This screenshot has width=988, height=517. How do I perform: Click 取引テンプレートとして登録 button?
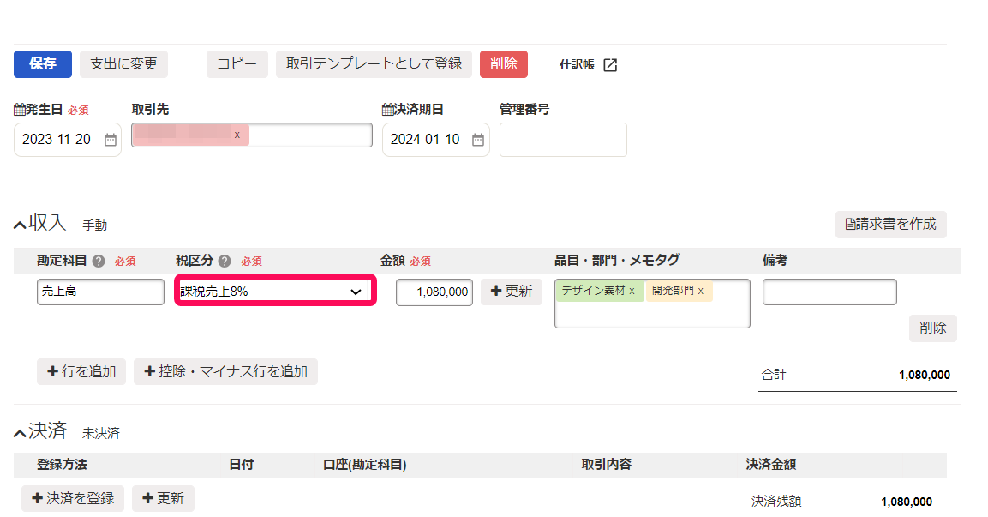coord(374,63)
